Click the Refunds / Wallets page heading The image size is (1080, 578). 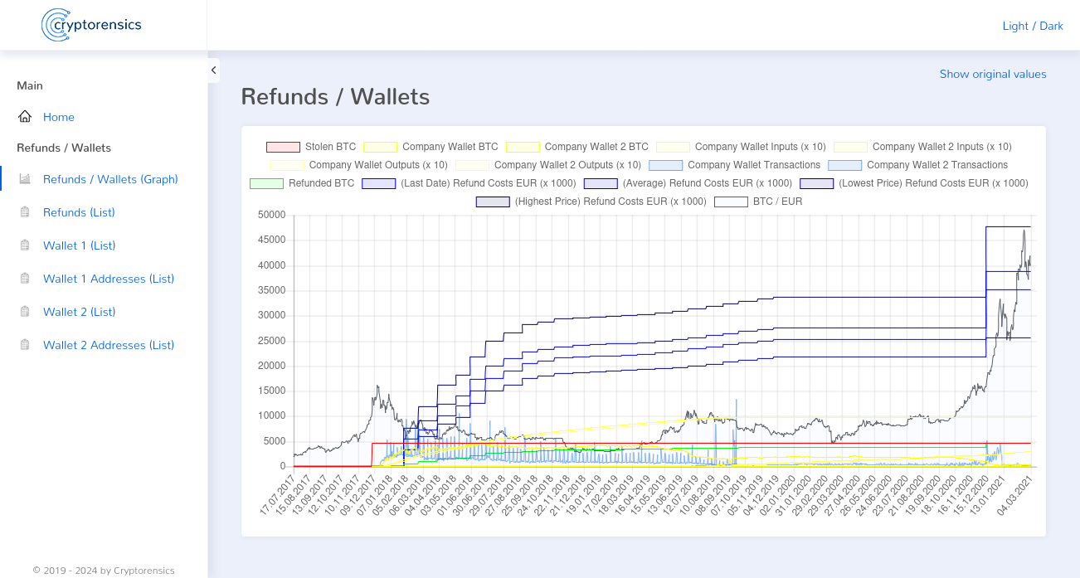(x=335, y=96)
